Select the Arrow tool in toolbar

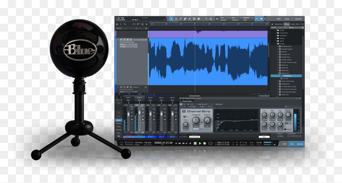(x=171, y=19)
